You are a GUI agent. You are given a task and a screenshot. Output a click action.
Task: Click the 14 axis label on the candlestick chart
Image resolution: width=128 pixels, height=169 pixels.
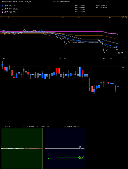123,67
